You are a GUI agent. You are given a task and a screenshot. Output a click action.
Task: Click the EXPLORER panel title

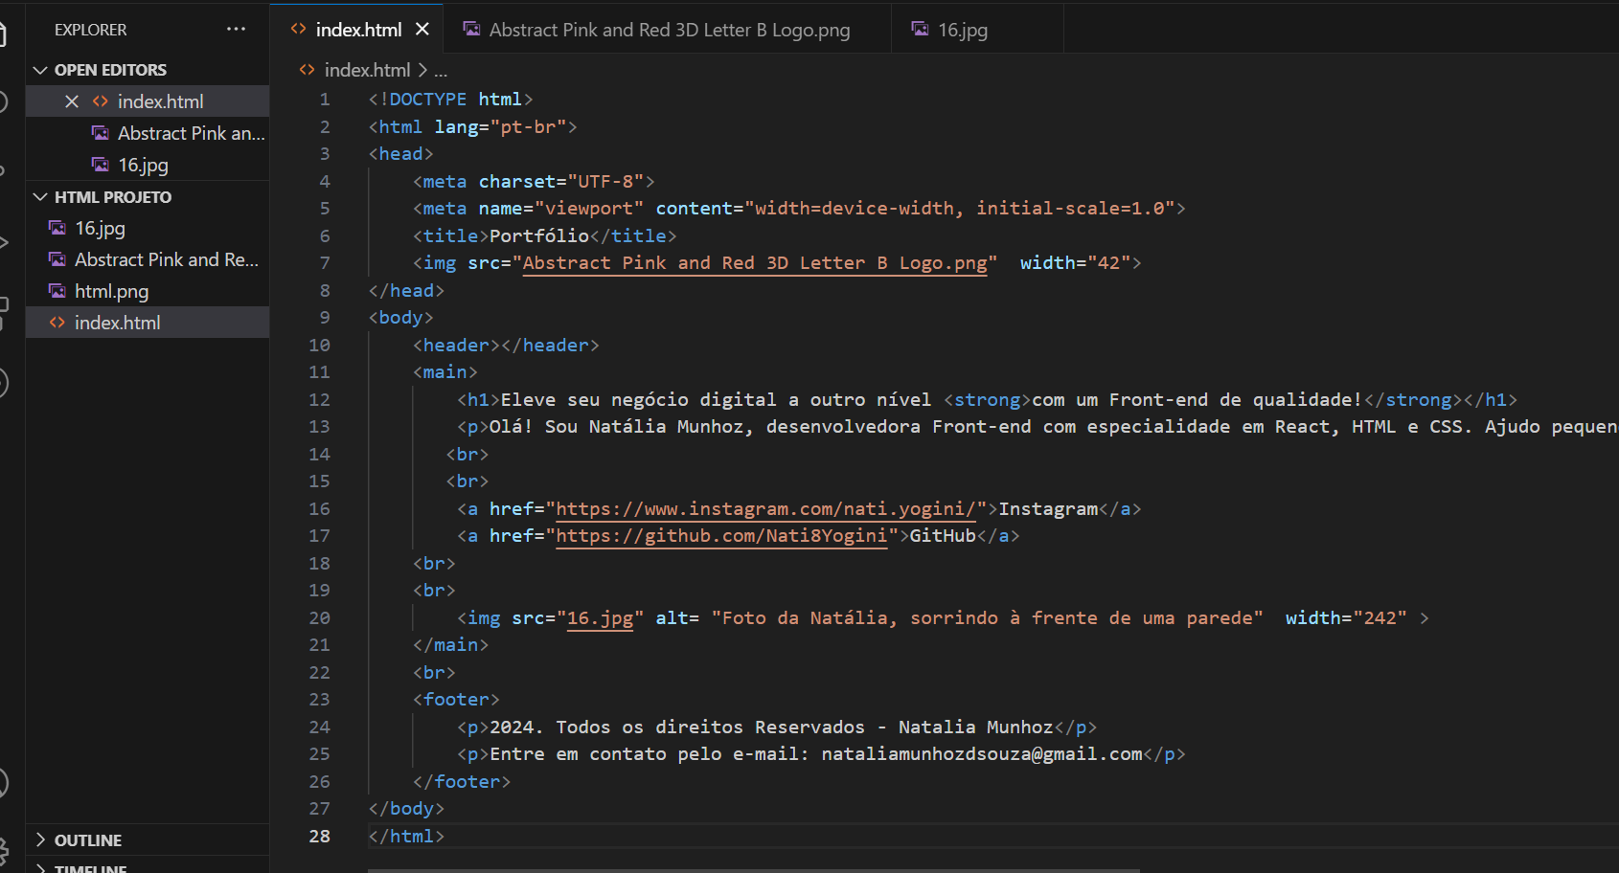90,30
